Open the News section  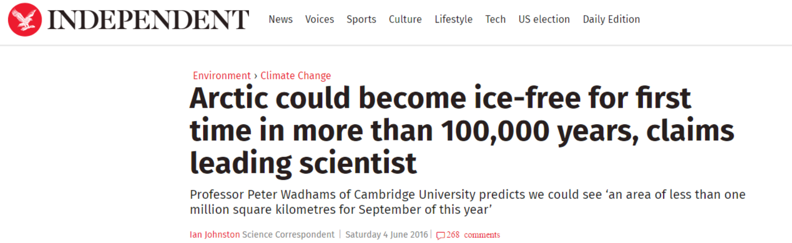tap(281, 20)
